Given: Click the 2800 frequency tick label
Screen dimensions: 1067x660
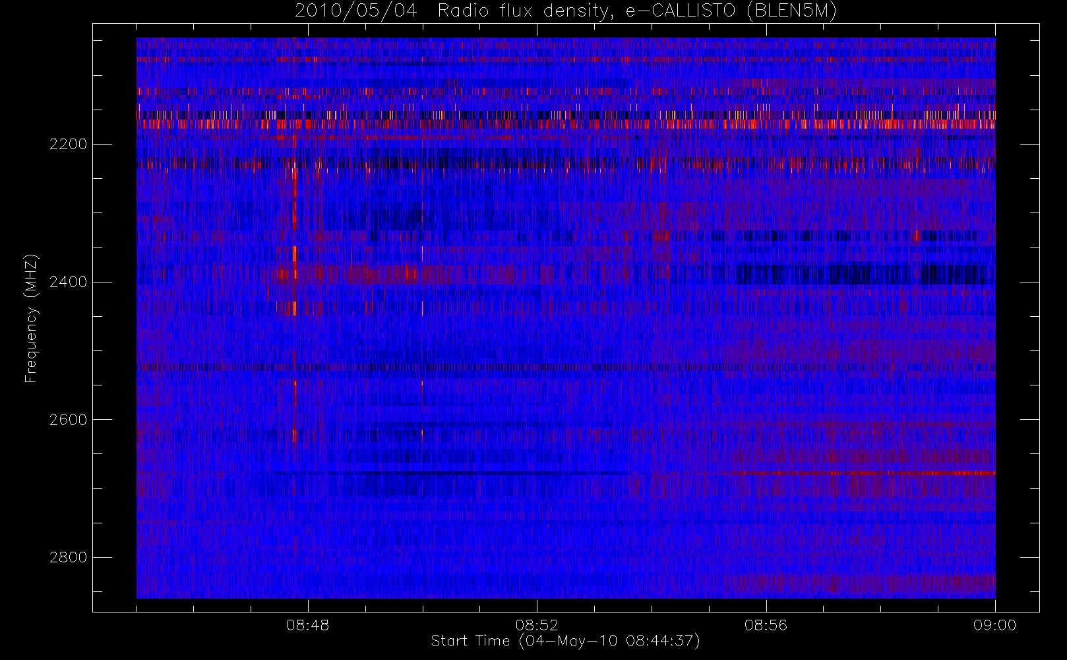Looking at the screenshot, I should click(68, 557).
